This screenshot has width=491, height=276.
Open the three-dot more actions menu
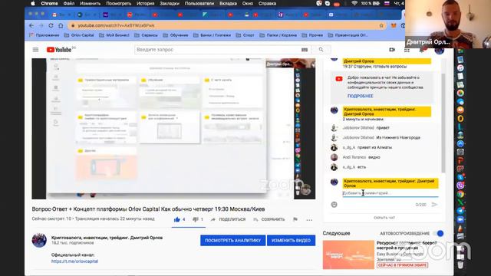[x=309, y=220]
